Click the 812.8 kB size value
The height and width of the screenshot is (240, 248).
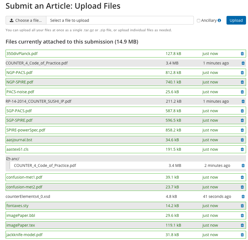(173, 73)
